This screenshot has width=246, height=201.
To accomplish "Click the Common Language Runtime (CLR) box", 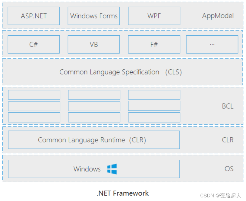I will point(94,140).
